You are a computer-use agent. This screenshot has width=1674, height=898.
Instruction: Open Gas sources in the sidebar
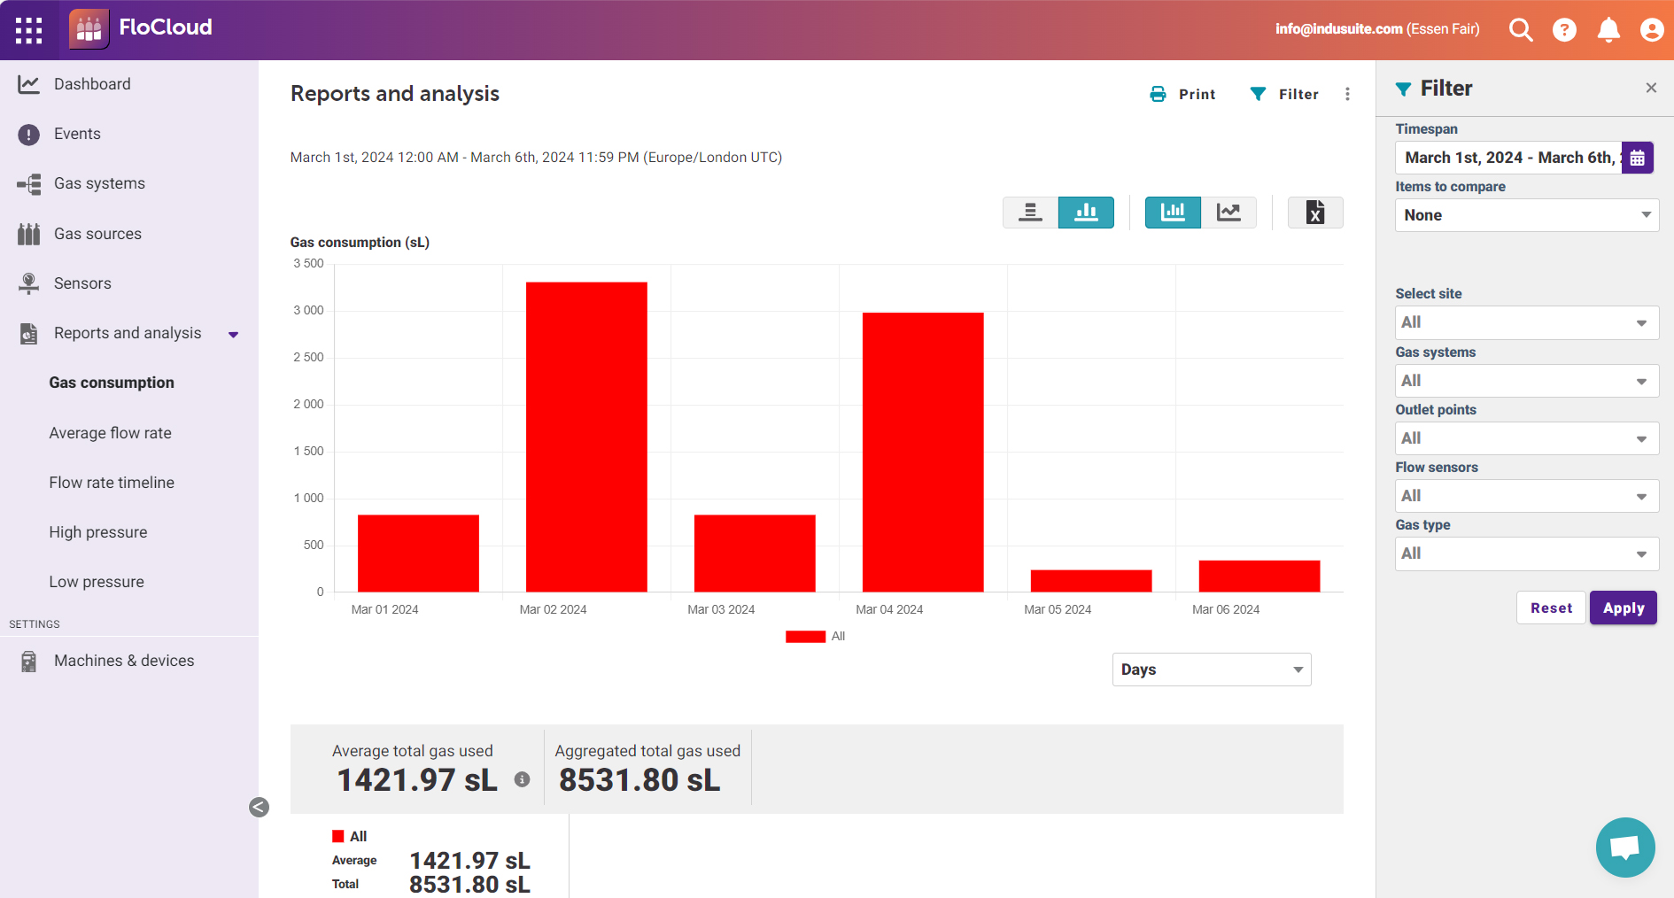tap(97, 233)
